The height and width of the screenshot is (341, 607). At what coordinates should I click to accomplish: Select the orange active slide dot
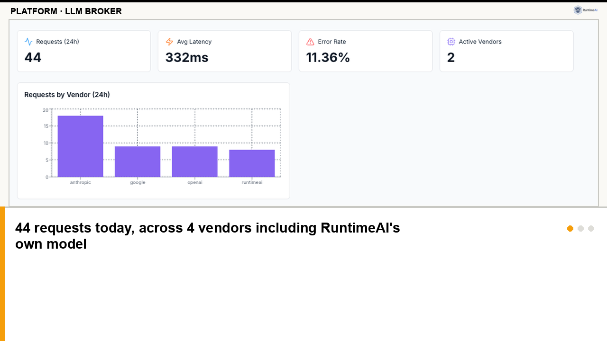click(x=570, y=229)
